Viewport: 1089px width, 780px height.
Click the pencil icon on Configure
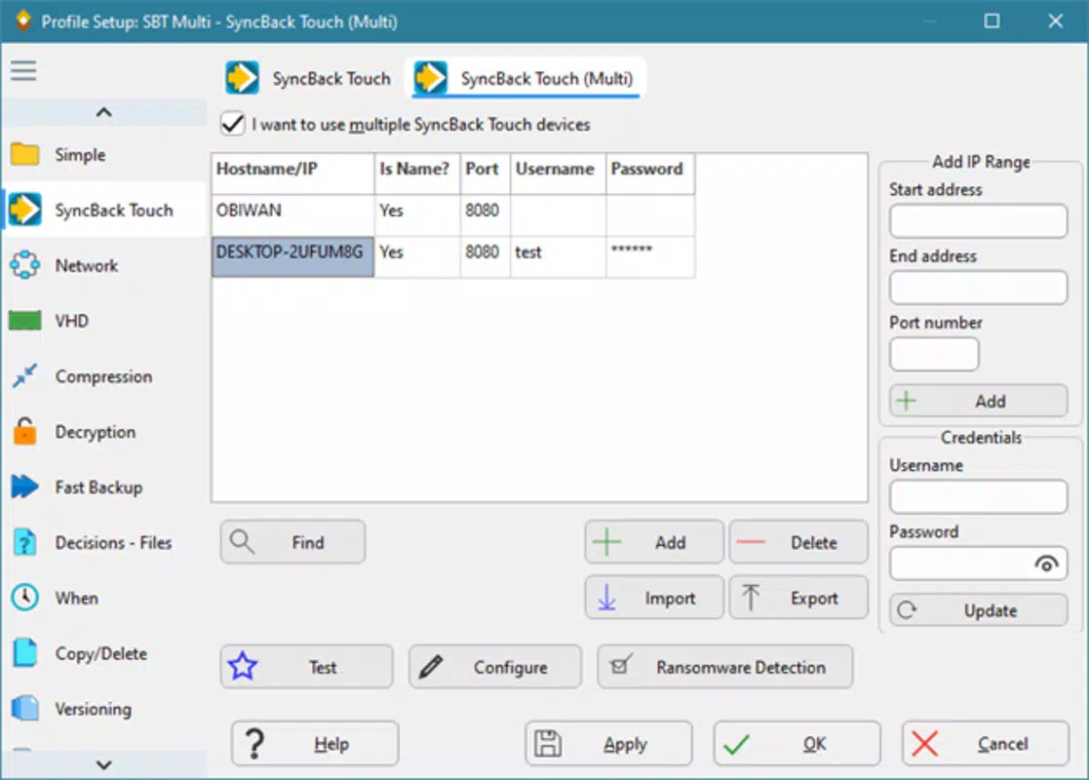(x=431, y=667)
